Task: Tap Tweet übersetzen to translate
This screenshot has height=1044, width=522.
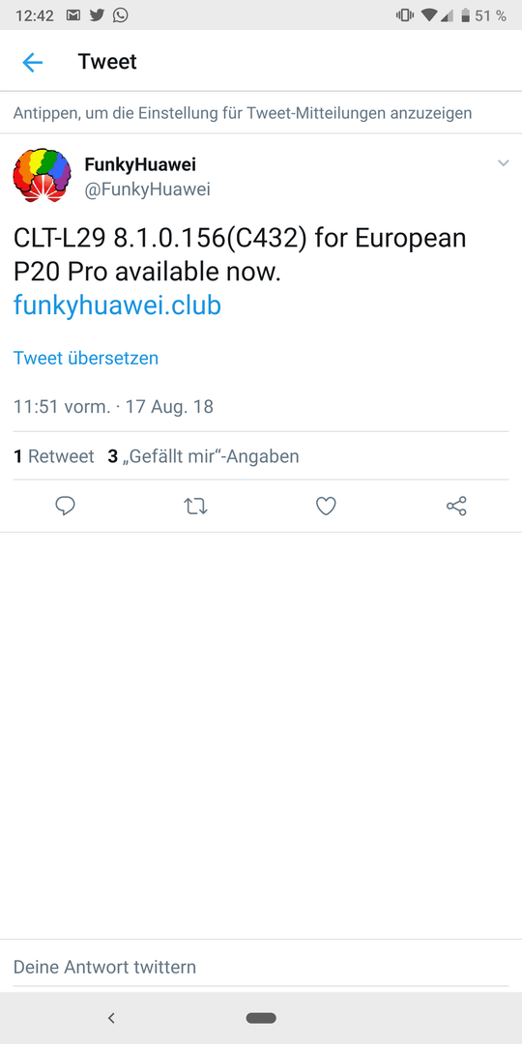Action: click(x=86, y=359)
